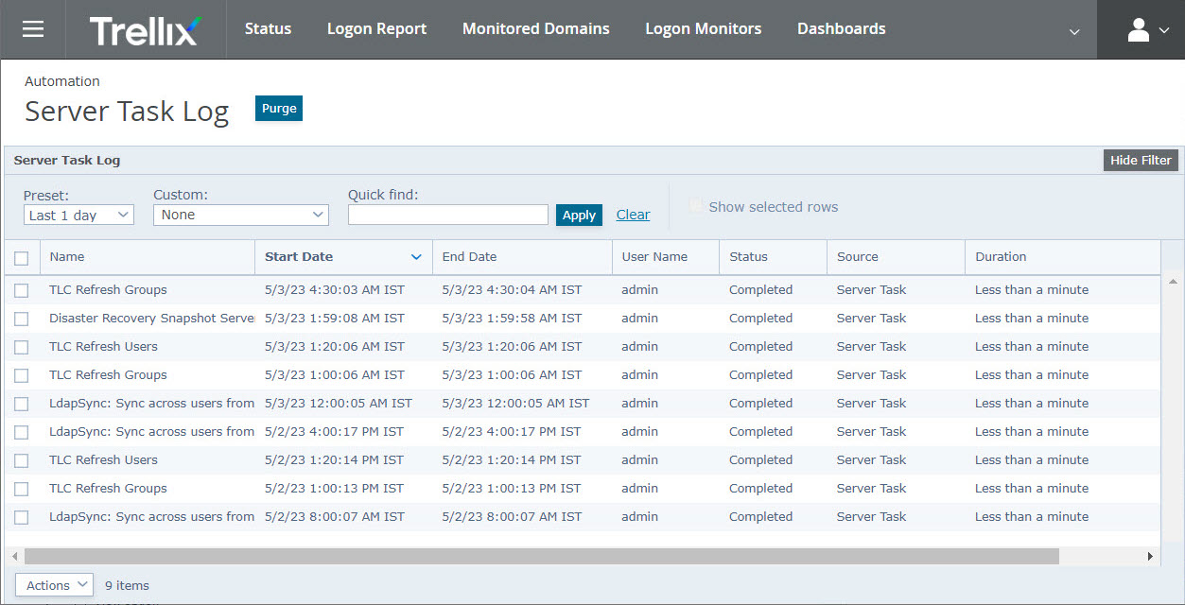Image resolution: width=1185 pixels, height=605 pixels.
Task: Click end date 5/2/23 8:00:07 AM IST
Action: 512,517
